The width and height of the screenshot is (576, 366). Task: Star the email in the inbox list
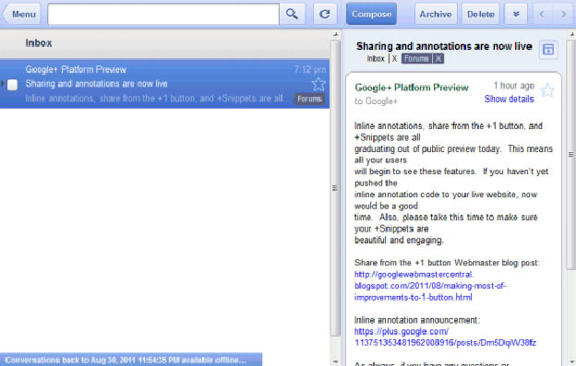click(x=318, y=84)
